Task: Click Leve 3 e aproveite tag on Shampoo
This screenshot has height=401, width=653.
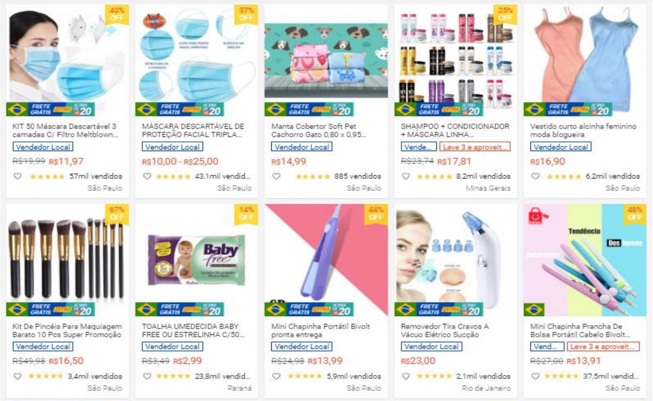Action: pyautogui.click(x=474, y=147)
